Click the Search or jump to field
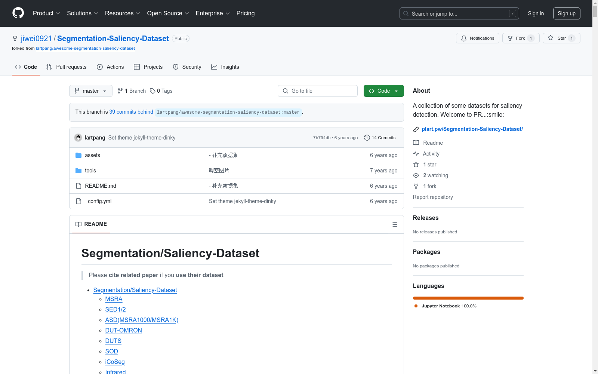Viewport: 598px width, 374px height. click(x=459, y=13)
